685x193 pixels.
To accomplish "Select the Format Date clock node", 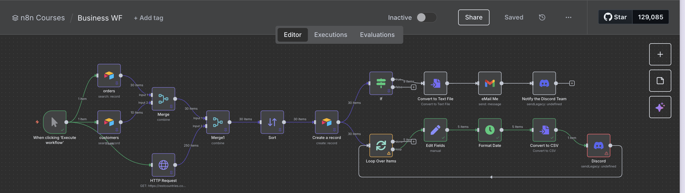I will coord(490,130).
